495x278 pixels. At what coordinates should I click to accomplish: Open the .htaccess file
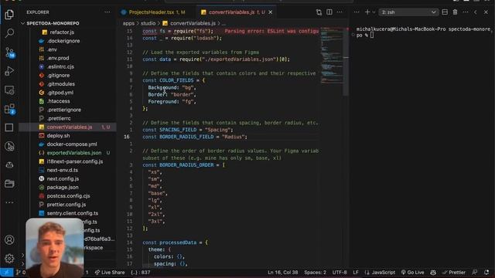(59, 101)
